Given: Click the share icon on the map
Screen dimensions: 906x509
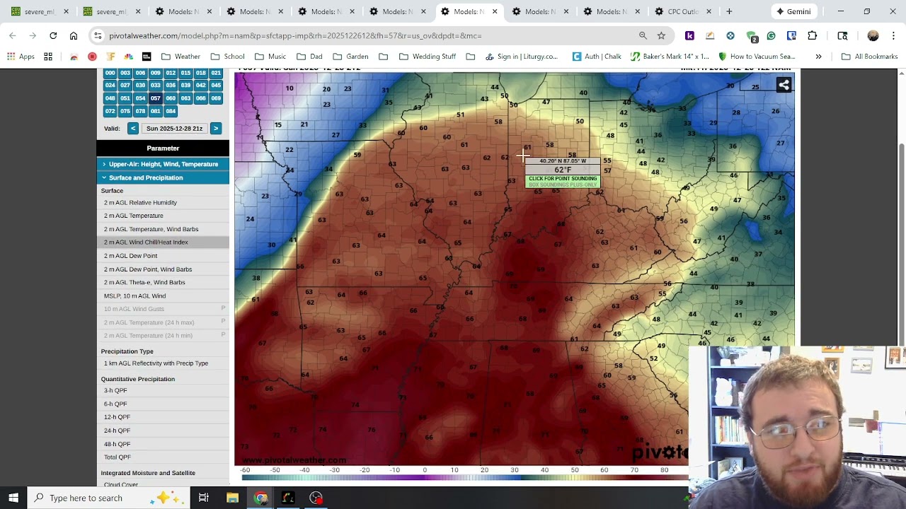Looking at the screenshot, I should (x=784, y=86).
